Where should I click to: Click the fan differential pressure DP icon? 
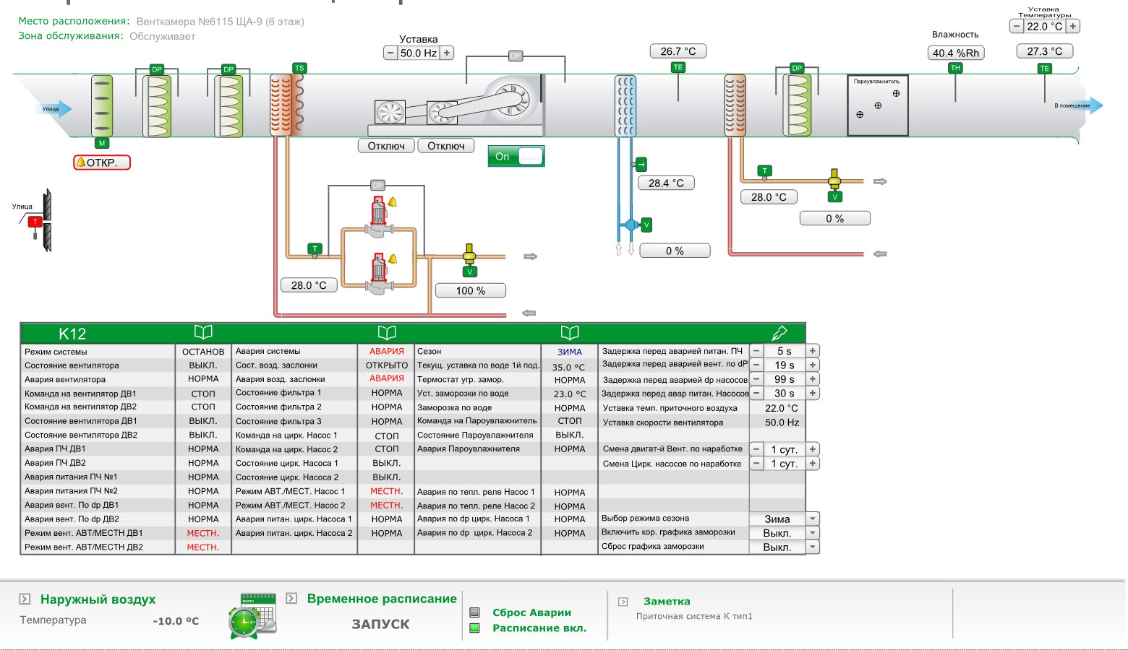(516, 56)
